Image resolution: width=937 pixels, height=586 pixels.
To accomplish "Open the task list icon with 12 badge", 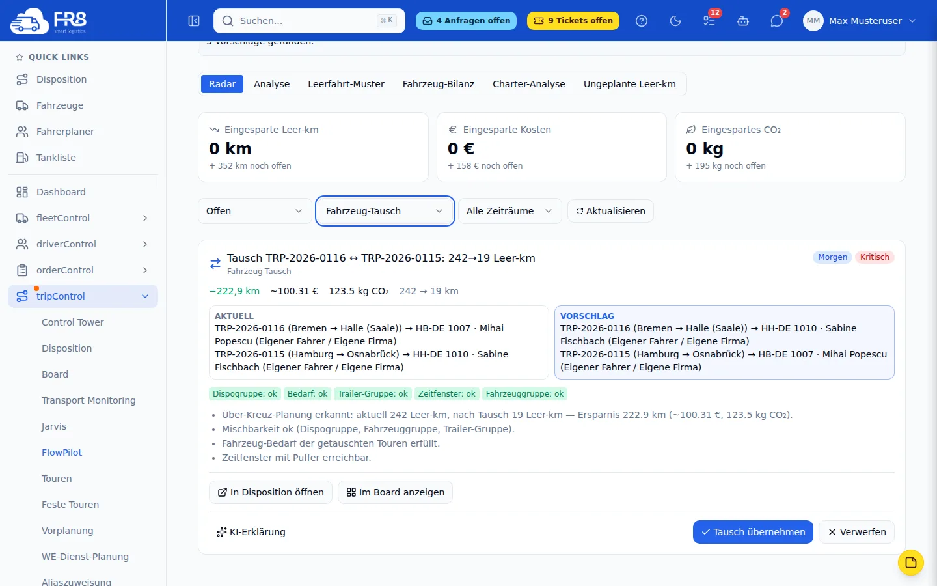I will coord(709,21).
